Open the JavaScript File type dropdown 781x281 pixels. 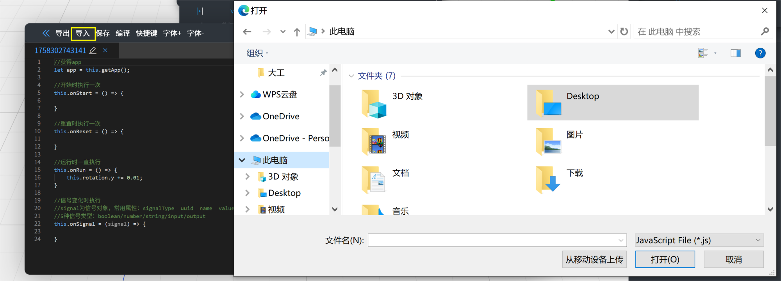click(x=699, y=240)
